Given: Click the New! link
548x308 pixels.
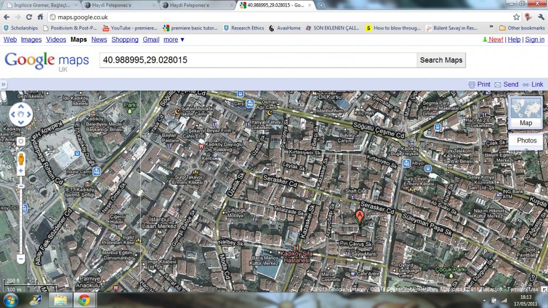Looking at the screenshot, I should click(x=496, y=40).
